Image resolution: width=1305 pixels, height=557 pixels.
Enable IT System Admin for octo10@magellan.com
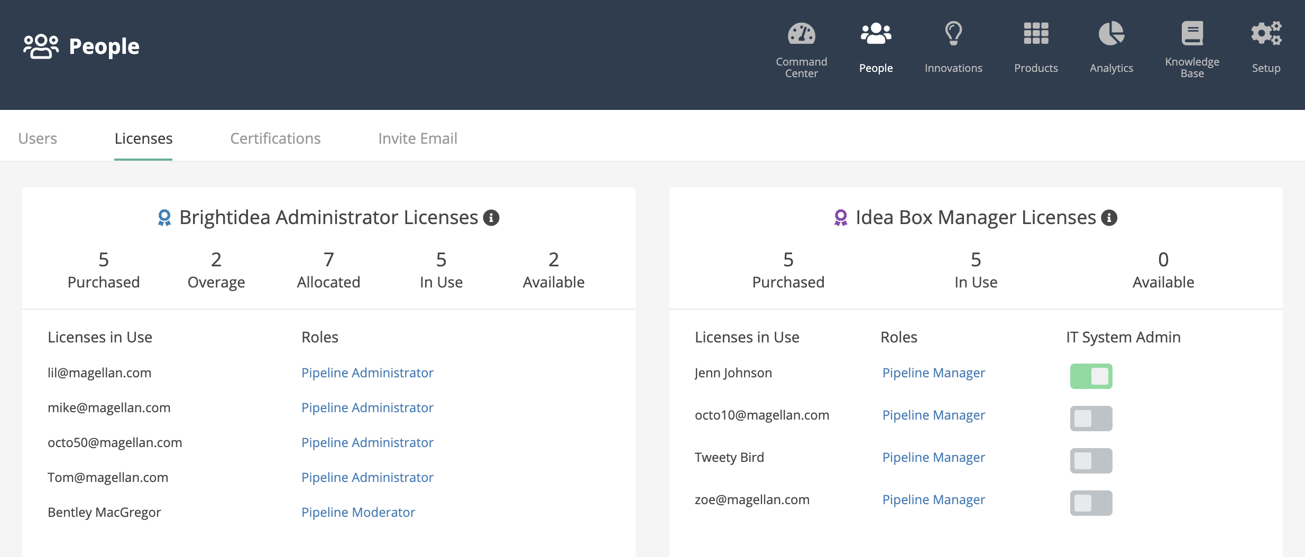pyautogui.click(x=1091, y=419)
